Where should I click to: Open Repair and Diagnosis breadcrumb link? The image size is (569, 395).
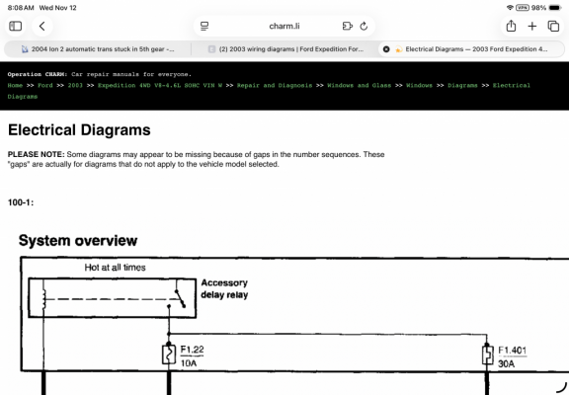pyautogui.click(x=275, y=86)
